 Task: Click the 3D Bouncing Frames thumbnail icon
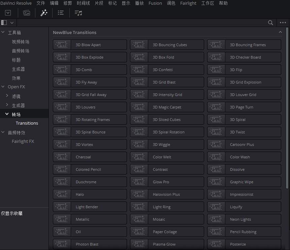[216, 45]
